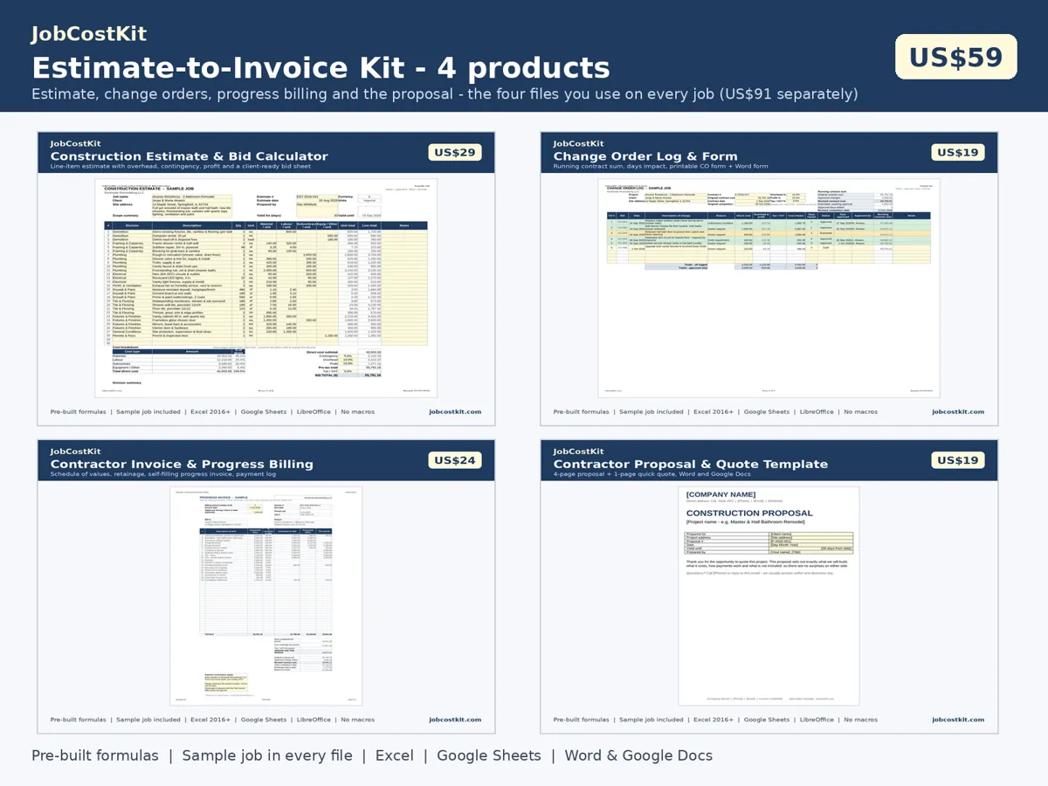Click the running contract sum description text

click(660, 166)
